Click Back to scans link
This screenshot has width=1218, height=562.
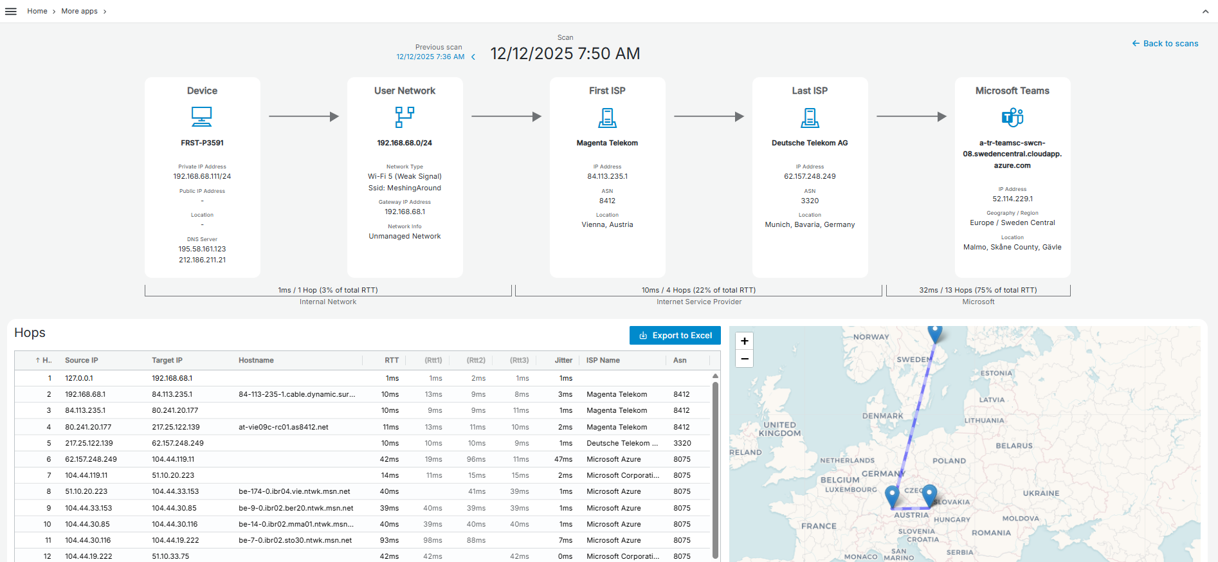point(1165,44)
